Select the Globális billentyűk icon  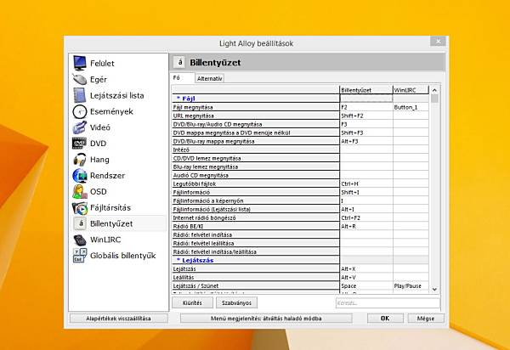coord(80,256)
